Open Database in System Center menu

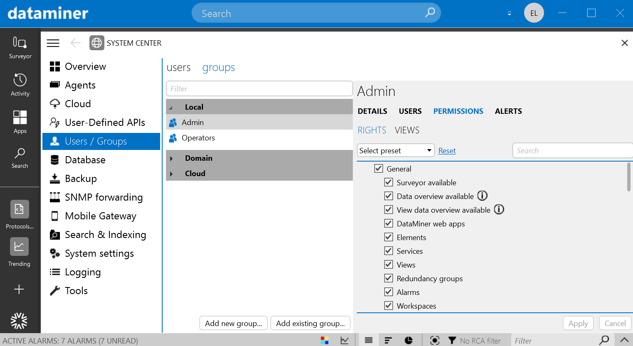(x=101, y=160)
